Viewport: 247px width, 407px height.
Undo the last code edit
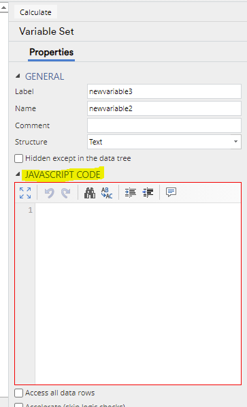pyautogui.click(x=49, y=193)
